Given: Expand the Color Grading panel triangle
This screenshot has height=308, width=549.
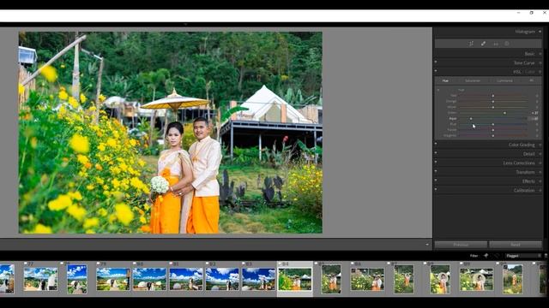Looking at the screenshot, I should click(x=540, y=145).
